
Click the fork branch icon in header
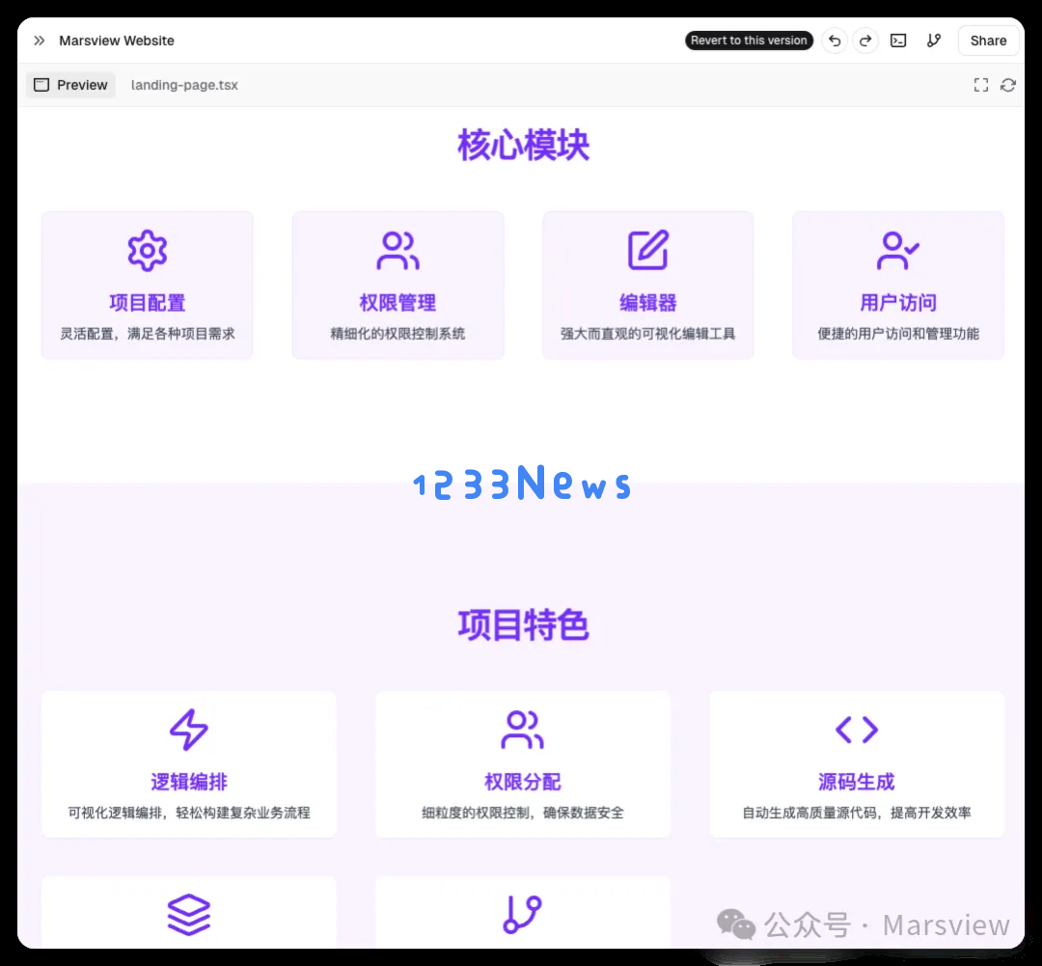(934, 41)
